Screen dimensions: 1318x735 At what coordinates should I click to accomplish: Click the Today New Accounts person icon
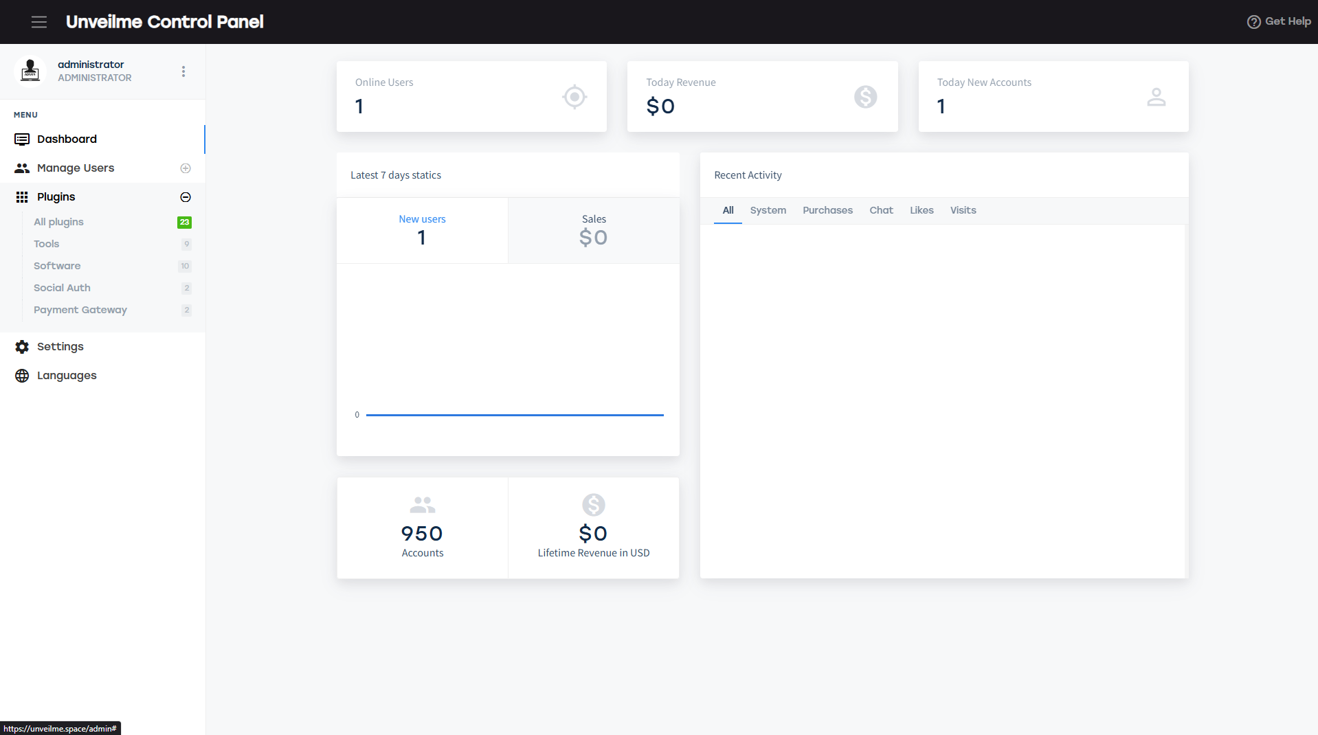[1156, 97]
